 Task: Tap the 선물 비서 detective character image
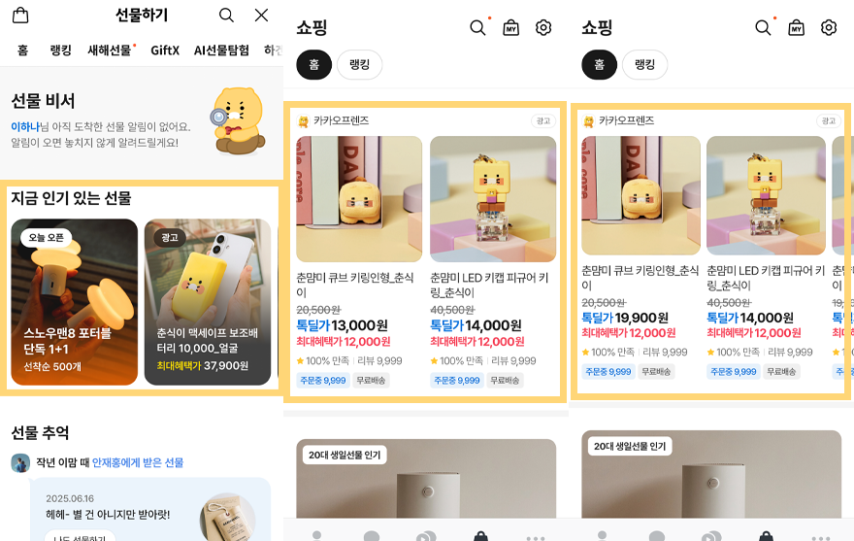tap(239, 121)
